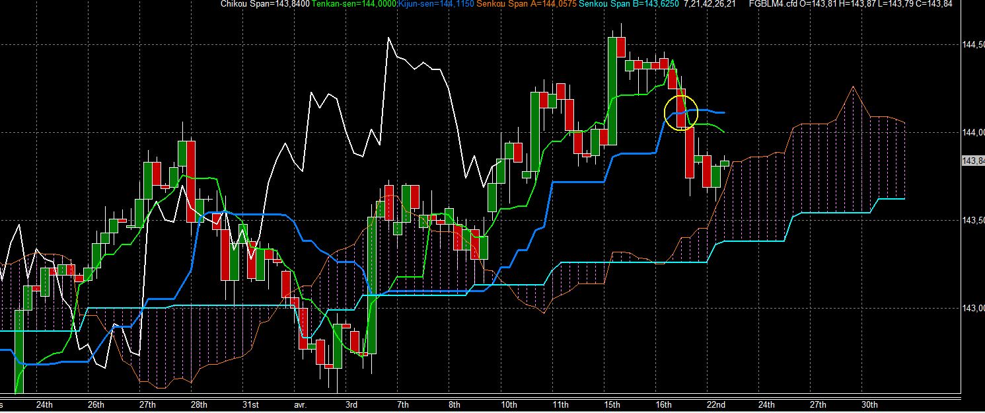
Task: Select the 7th date label
Action: tap(402, 405)
